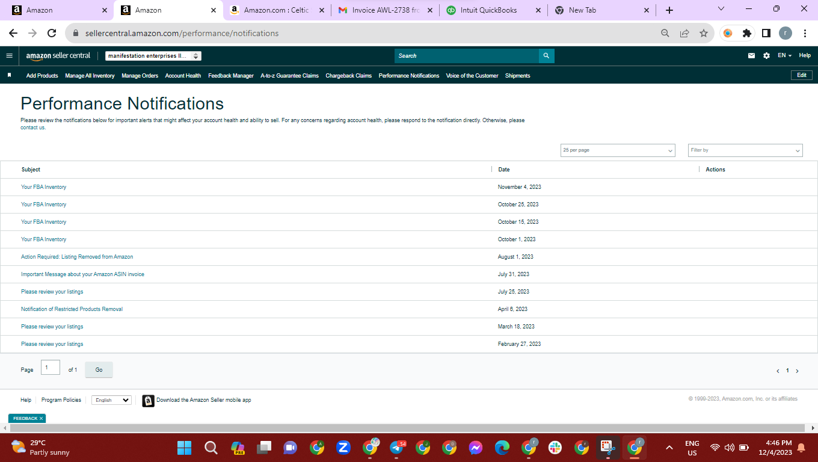818x462 pixels.
Task: Click the Go button next to the page number
Action: (99, 370)
